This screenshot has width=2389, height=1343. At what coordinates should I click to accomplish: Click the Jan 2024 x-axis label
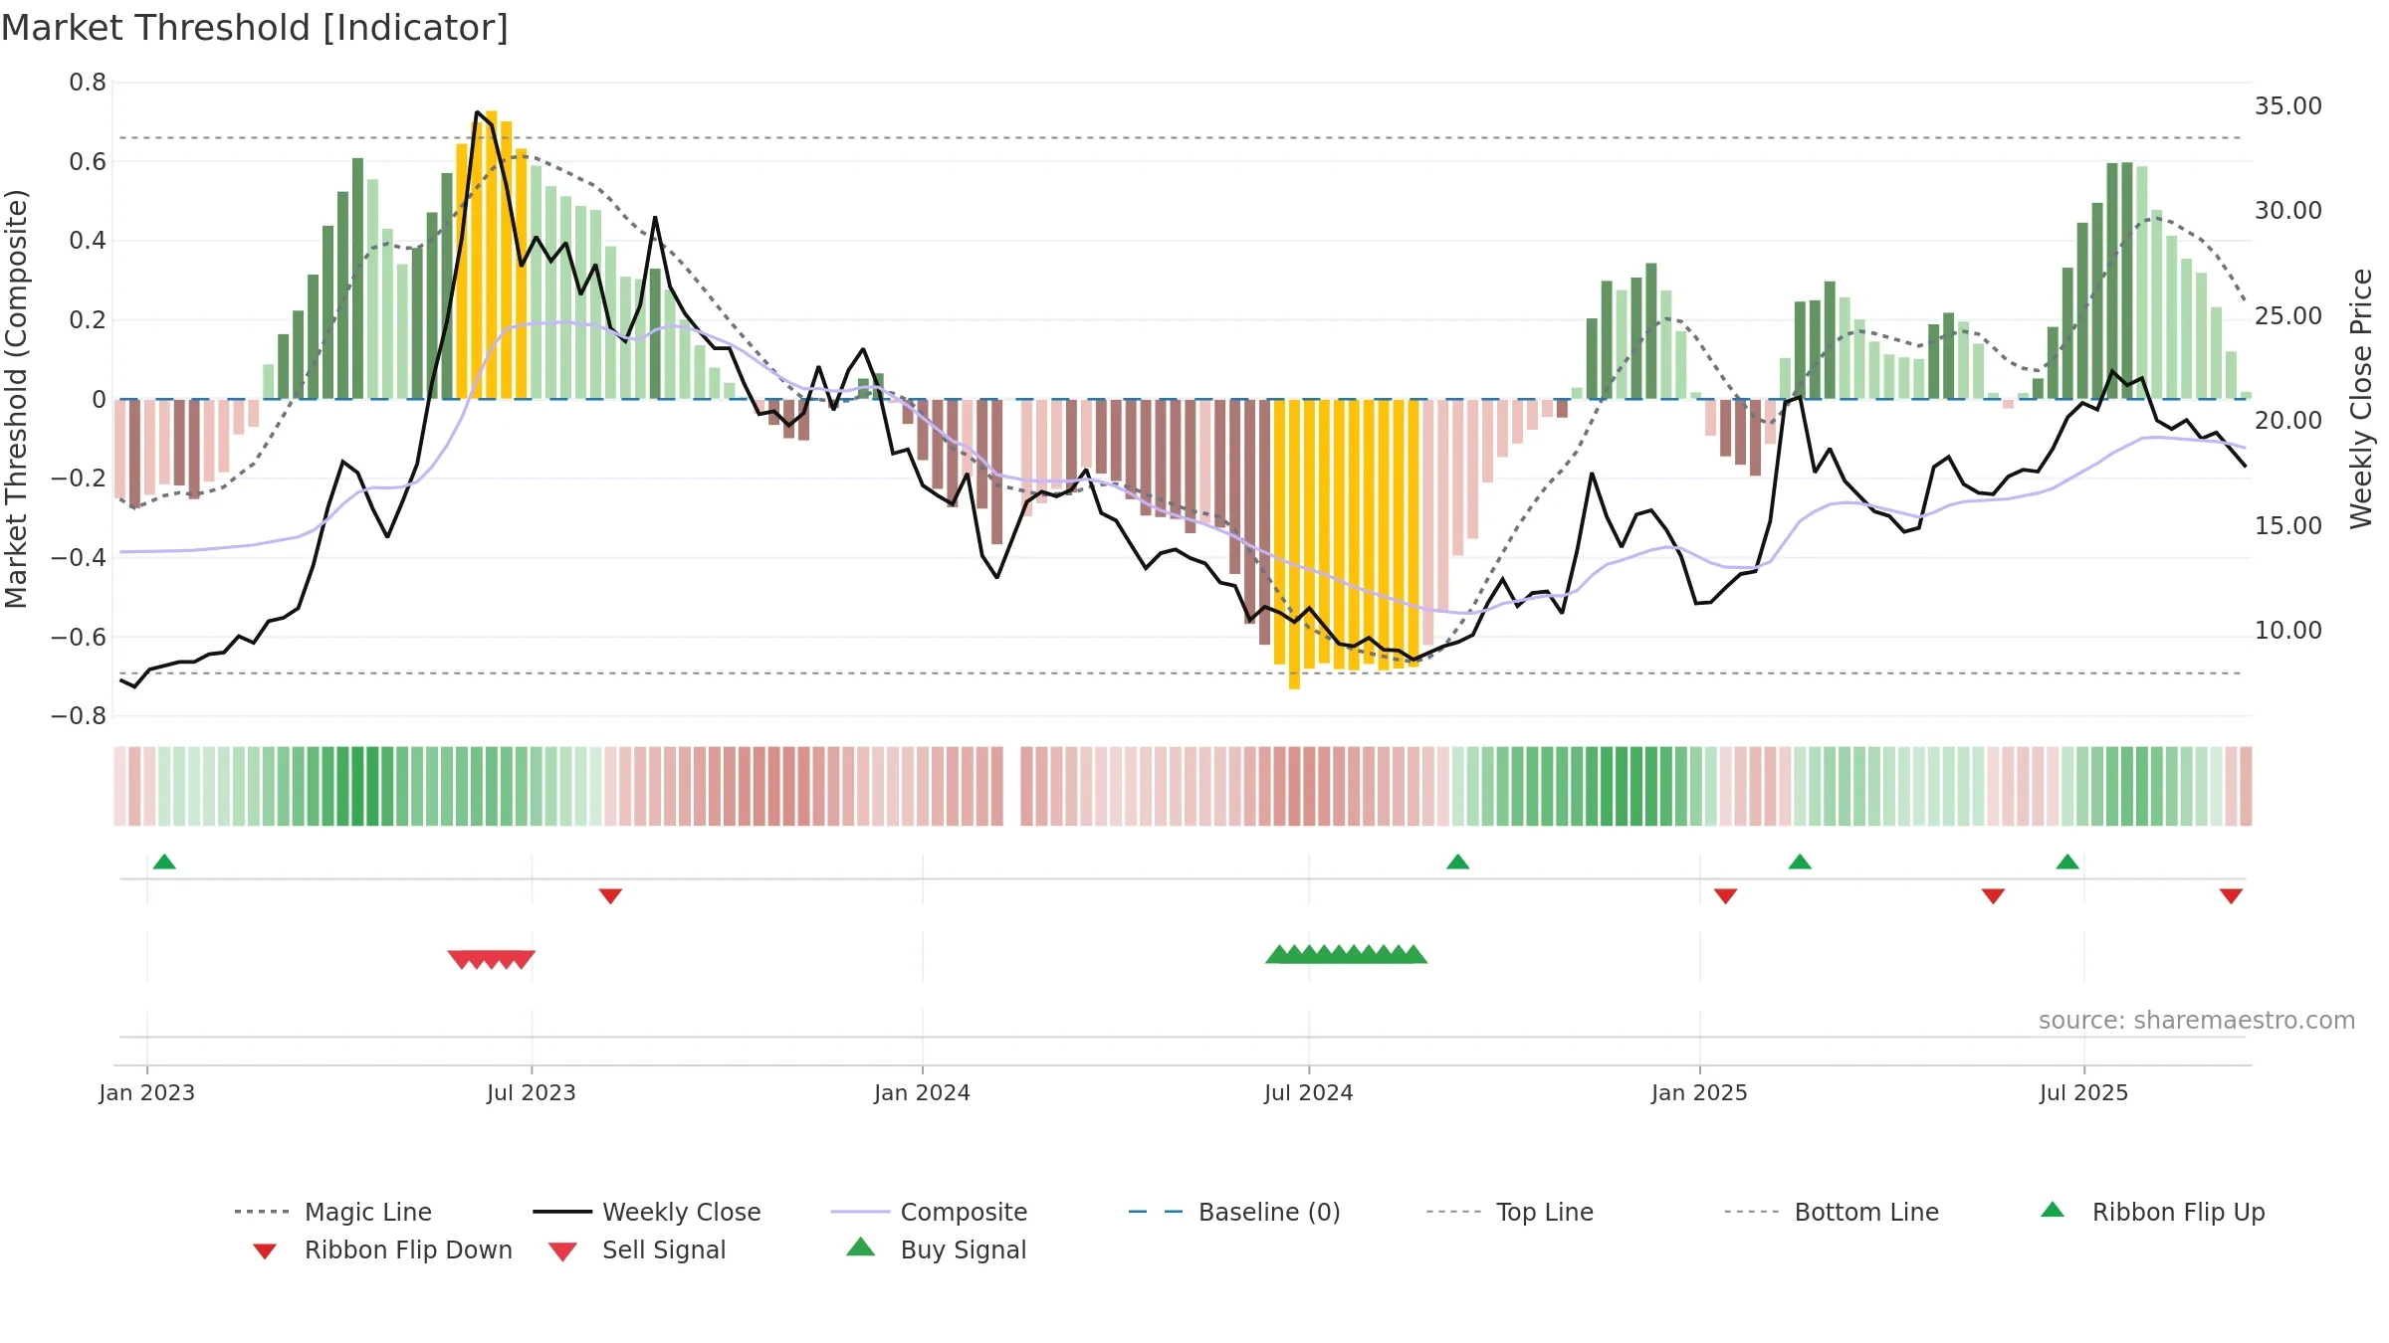pyautogui.click(x=923, y=1092)
